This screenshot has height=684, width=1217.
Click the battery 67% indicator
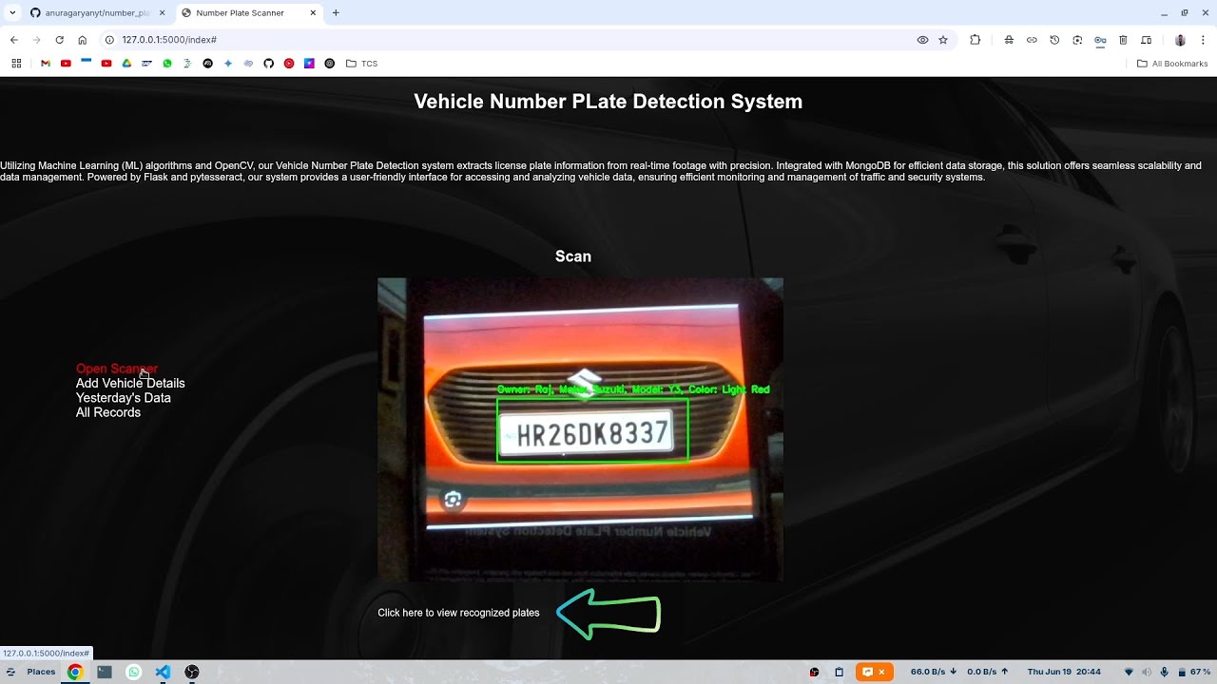tap(1195, 672)
